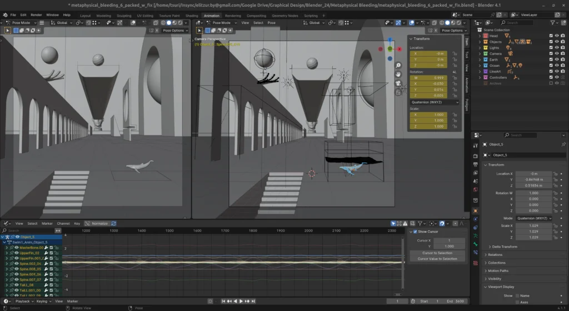Toggle camera view gizmo icon
The image size is (569, 311).
point(398,83)
